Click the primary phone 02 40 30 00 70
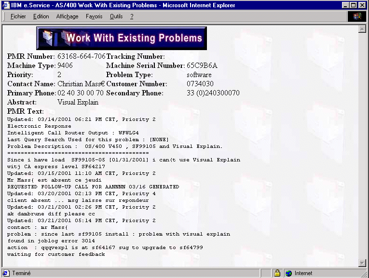 [x=81, y=93]
